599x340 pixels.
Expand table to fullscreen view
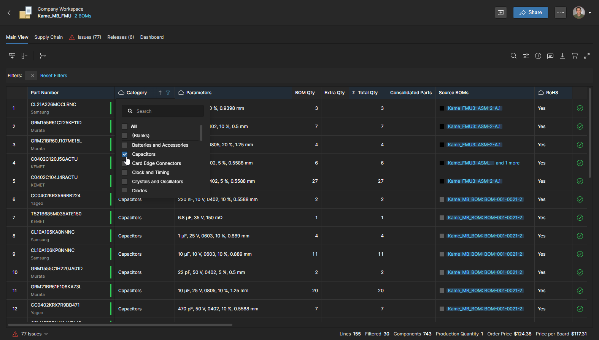[587, 56]
